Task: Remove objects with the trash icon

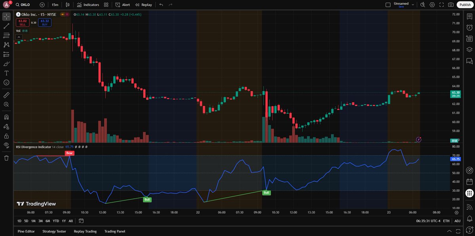Action: 6,158
